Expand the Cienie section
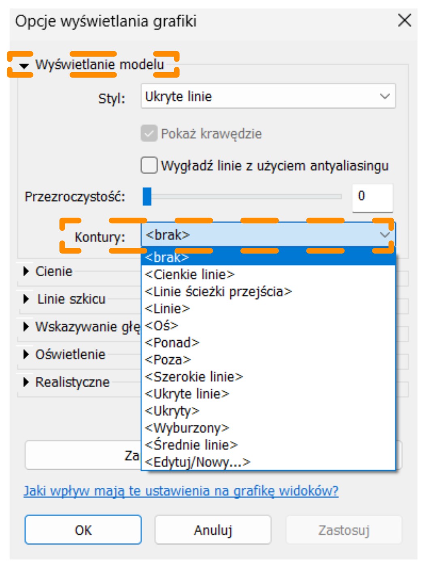The height and width of the screenshot is (574, 429). (26, 271)
